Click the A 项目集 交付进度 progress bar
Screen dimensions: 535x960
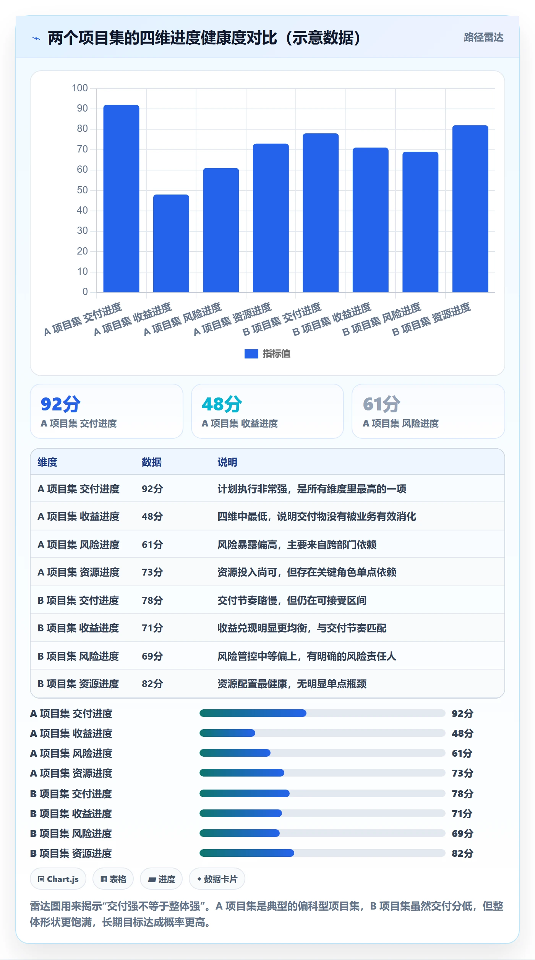(x=323, y=713)
